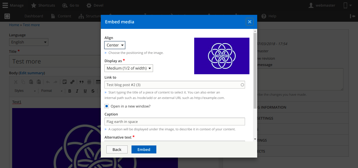This screenshot has width=358, height=168.
Task: Toggle Italic formatting in editor
Action: [x=77, y=91]
